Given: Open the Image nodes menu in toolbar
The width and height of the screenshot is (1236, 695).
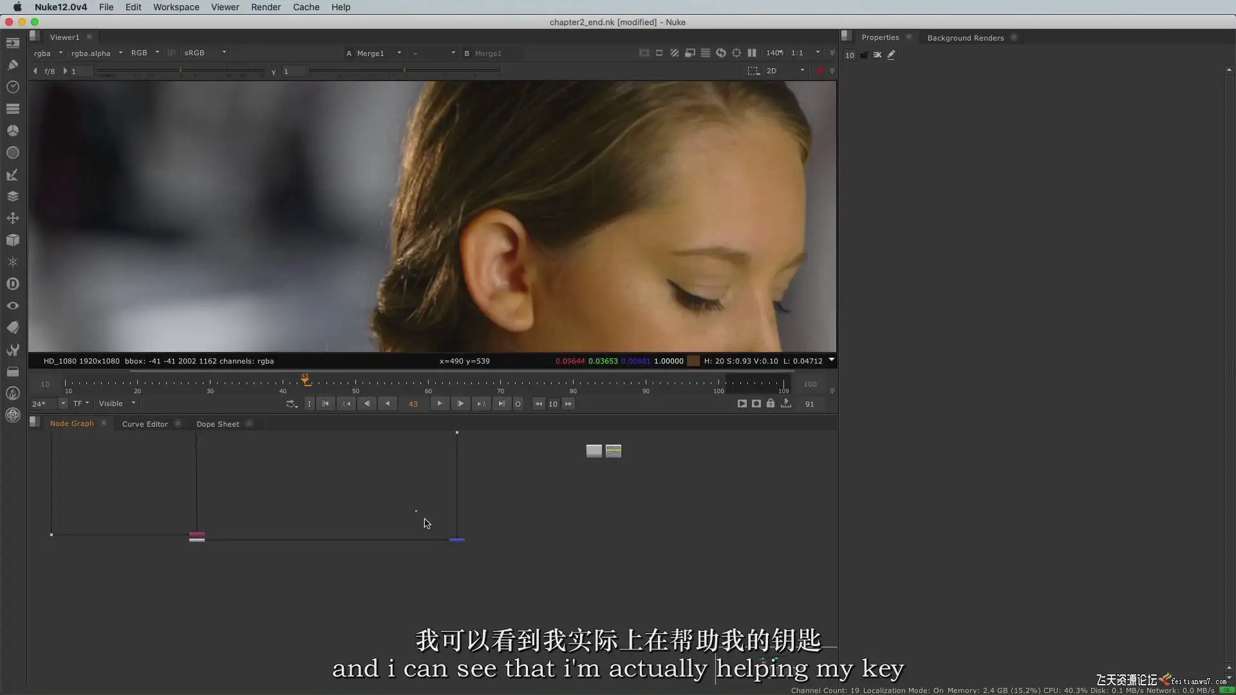Looking at the screenshot, I should [x=13, y=43].
